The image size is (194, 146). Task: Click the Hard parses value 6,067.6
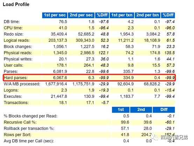(x=60, y=78)
